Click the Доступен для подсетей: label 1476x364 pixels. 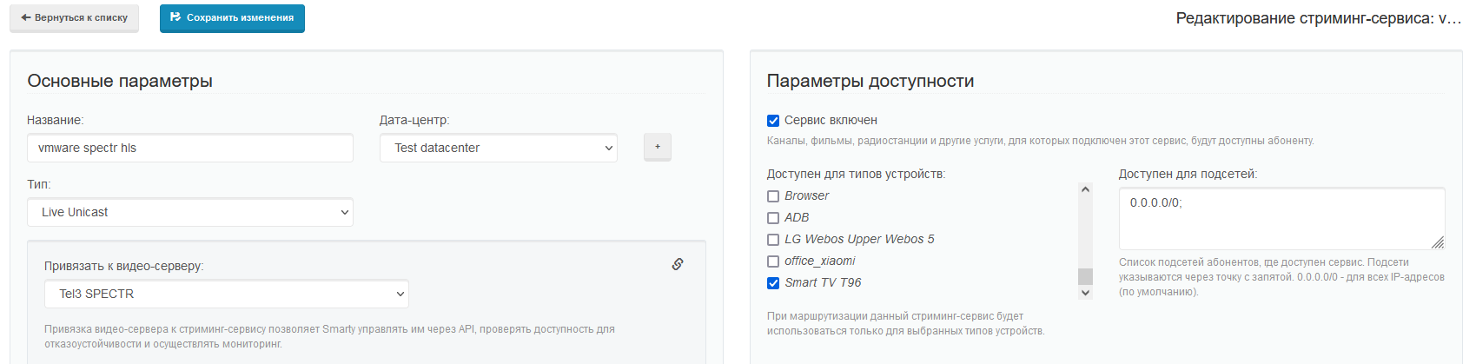[1188, 174]
